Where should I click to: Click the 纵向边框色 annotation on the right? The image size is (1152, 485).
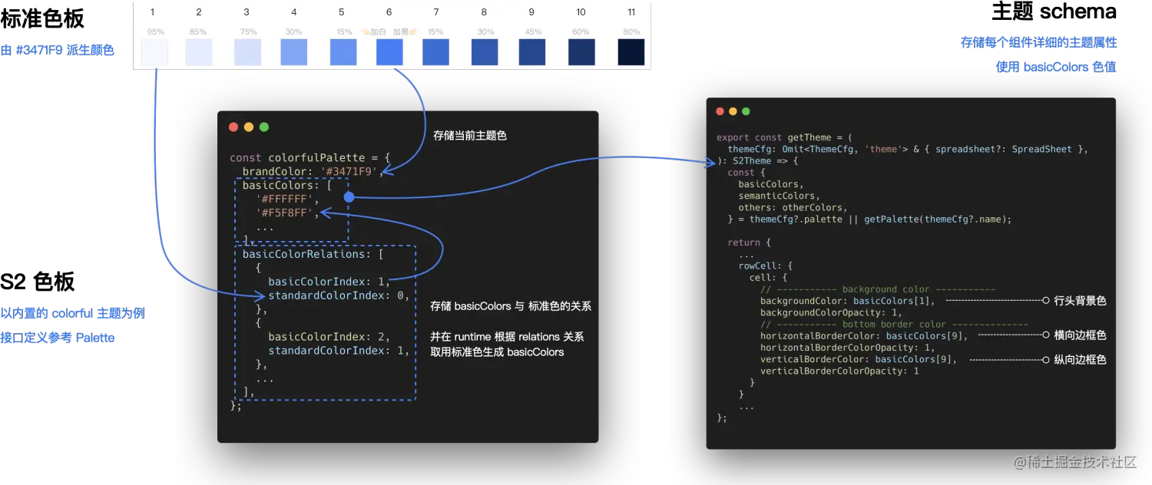pyautogui.click(x=1081, y=359)
